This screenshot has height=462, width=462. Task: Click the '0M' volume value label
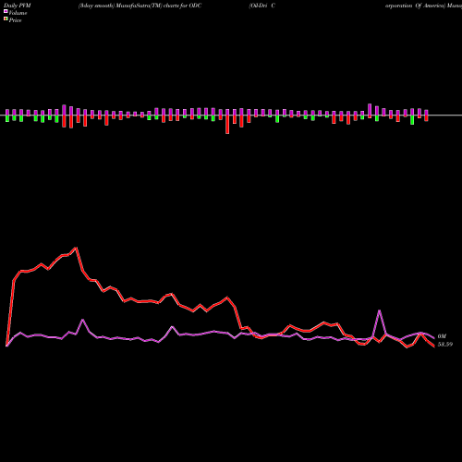(442, 336)
